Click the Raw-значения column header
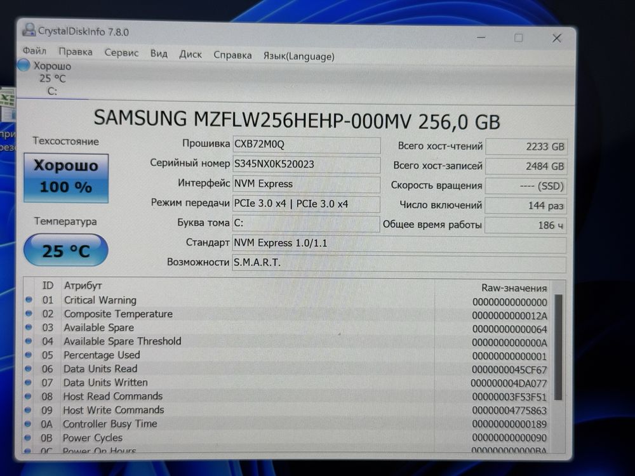This screenshot has height=476, width=635. coord(514,288)
